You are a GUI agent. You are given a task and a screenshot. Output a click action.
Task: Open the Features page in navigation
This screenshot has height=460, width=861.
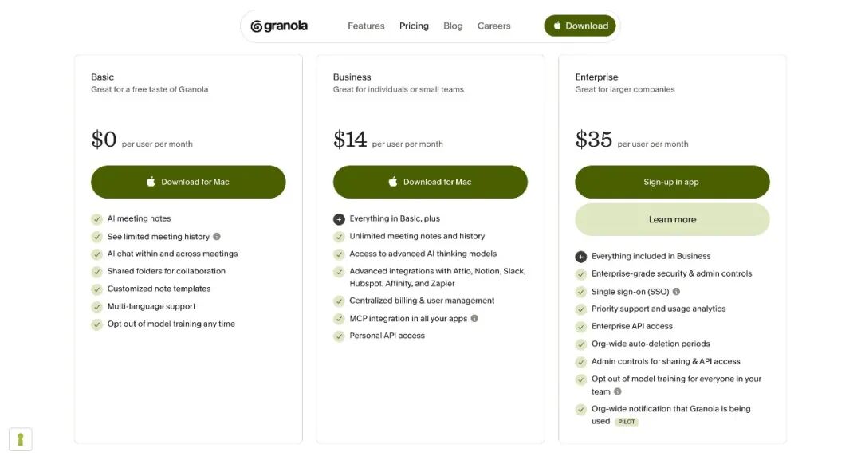(366, 26)
